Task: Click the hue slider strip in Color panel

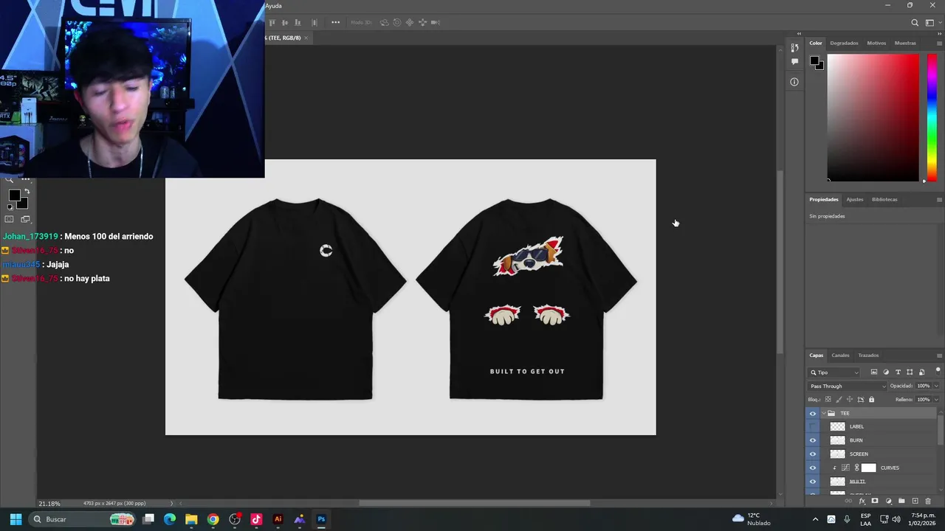Action: coord(932,118)
